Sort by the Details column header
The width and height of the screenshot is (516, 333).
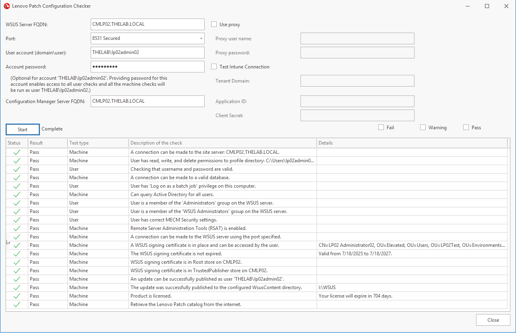tap(412, 143)
